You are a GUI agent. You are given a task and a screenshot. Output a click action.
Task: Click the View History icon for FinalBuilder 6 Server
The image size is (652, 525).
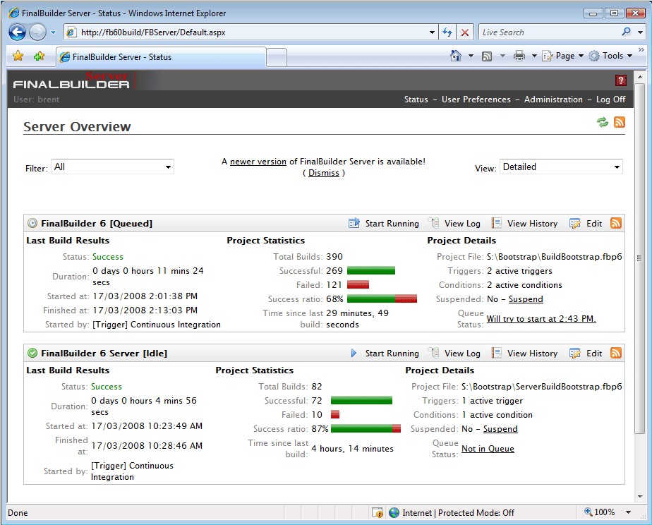pyautogui.click(x=496, y=353)
